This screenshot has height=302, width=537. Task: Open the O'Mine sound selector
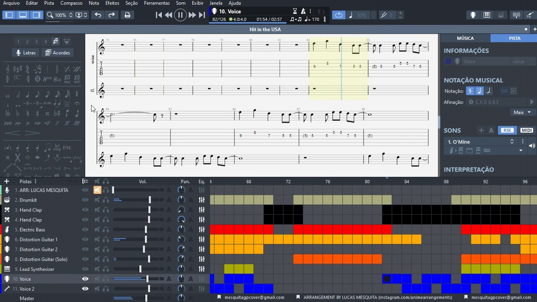click(x=481, y=142)
